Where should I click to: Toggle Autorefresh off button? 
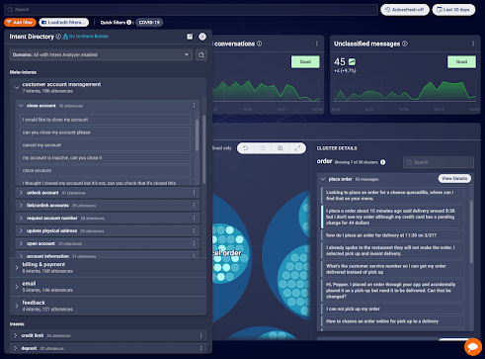coord(405,10)
